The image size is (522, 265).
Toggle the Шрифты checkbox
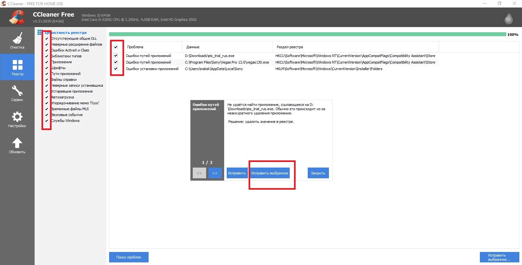tap(47, 68)
